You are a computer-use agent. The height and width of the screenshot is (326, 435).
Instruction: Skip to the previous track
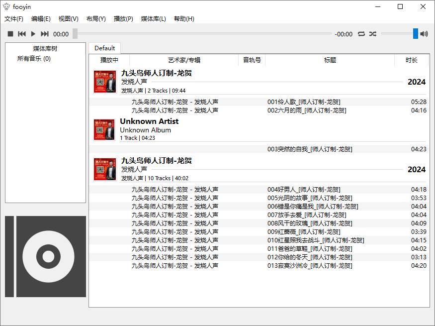(x=22, y=34)
